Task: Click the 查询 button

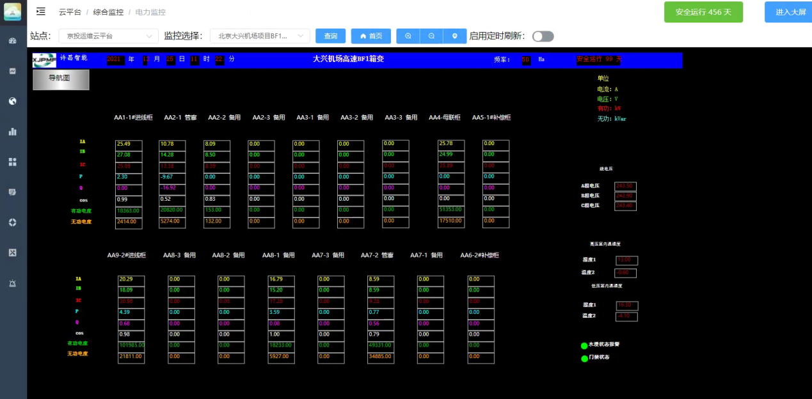Action: click(x=330, y=36)
